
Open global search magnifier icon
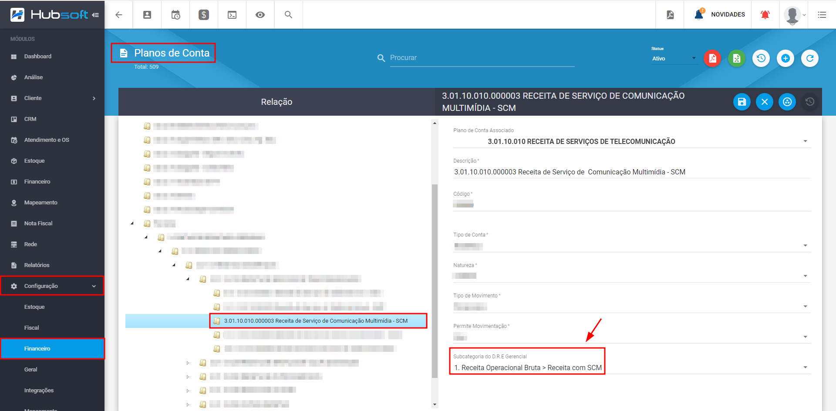coord(288,15)
